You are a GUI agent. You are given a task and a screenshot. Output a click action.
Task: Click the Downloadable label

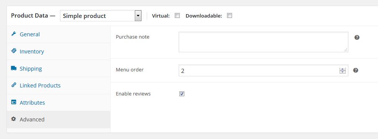(204, 16)
